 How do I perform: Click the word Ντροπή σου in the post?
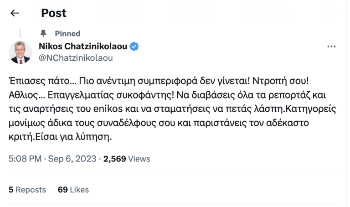click(284, 81)
